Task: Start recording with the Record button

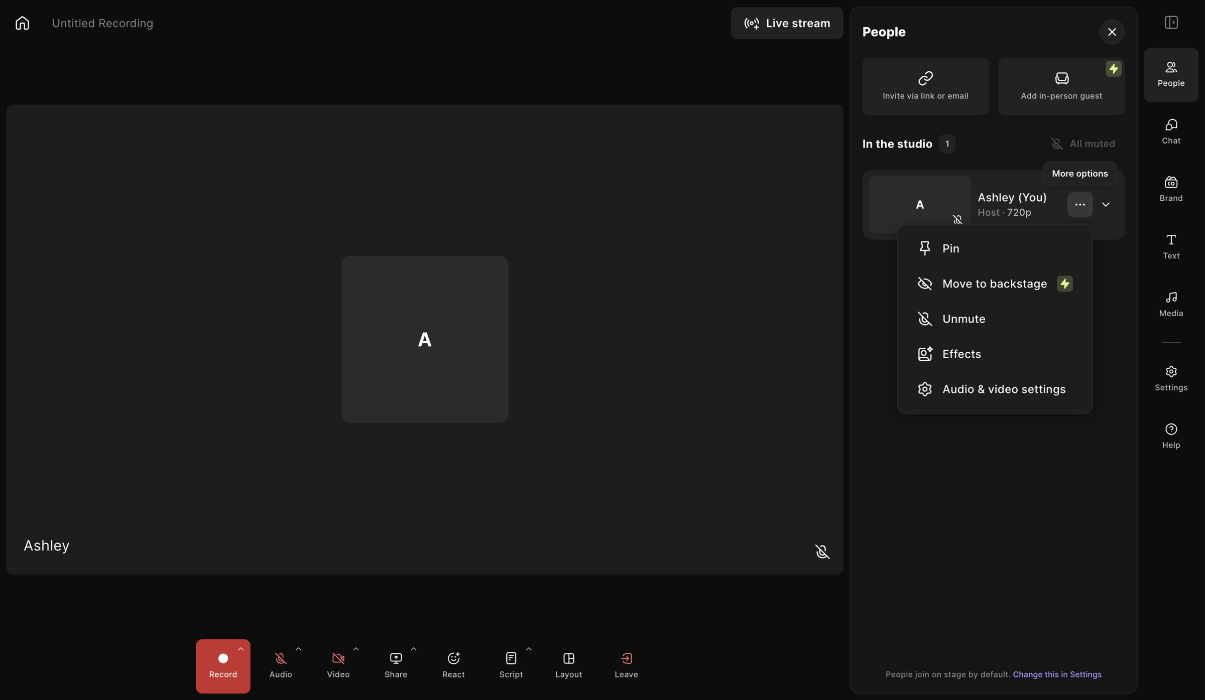Action: click(x=223, y=666)
